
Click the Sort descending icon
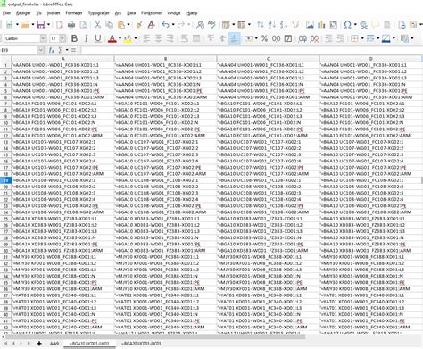284,25
